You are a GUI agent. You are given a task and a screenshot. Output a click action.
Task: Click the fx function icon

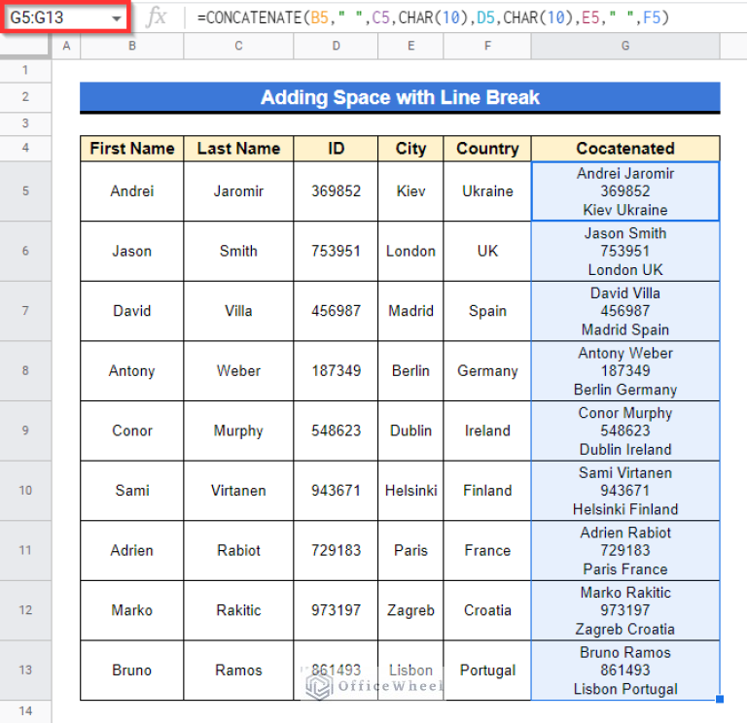156,18
